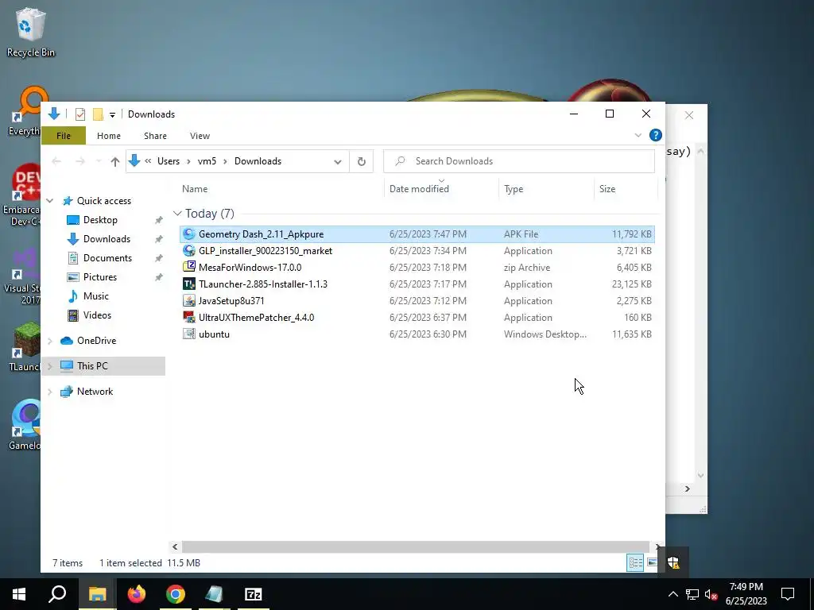Open Music in the navigation pane
814x610 pixels.
(x=95, y=296)
